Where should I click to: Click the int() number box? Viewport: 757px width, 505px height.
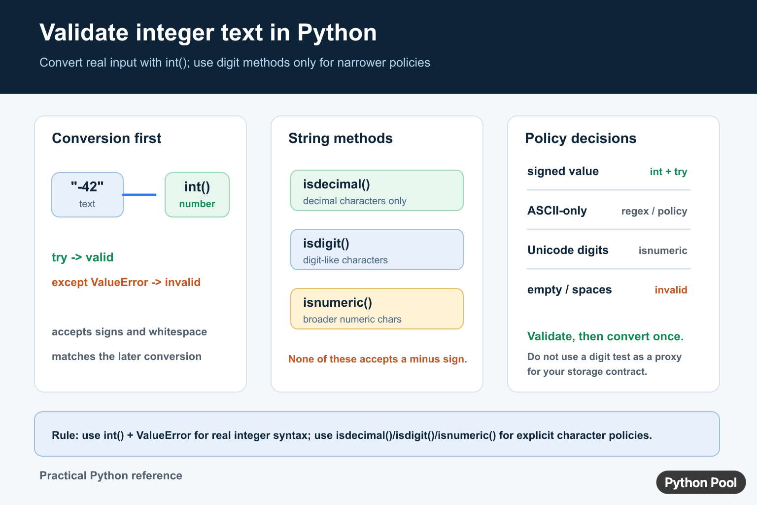[197, 195]
